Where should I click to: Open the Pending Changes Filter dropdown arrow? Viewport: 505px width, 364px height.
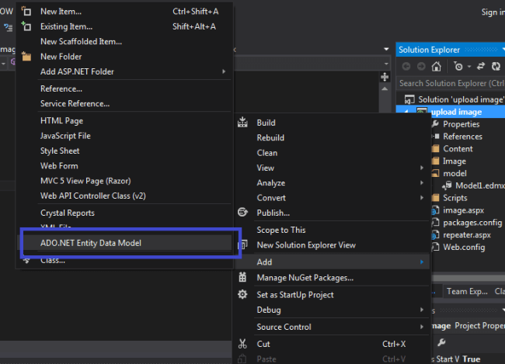coord(469,67)
